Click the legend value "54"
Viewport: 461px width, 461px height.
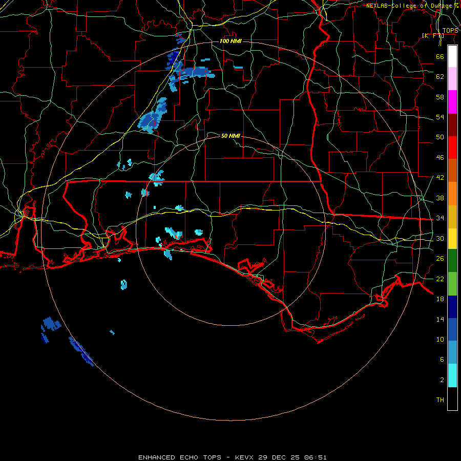[x=440, y=117]
